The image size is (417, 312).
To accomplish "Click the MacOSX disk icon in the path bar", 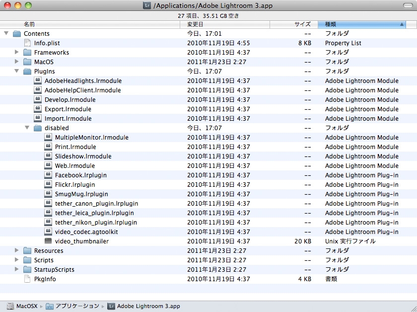I will tap(10, 306).
